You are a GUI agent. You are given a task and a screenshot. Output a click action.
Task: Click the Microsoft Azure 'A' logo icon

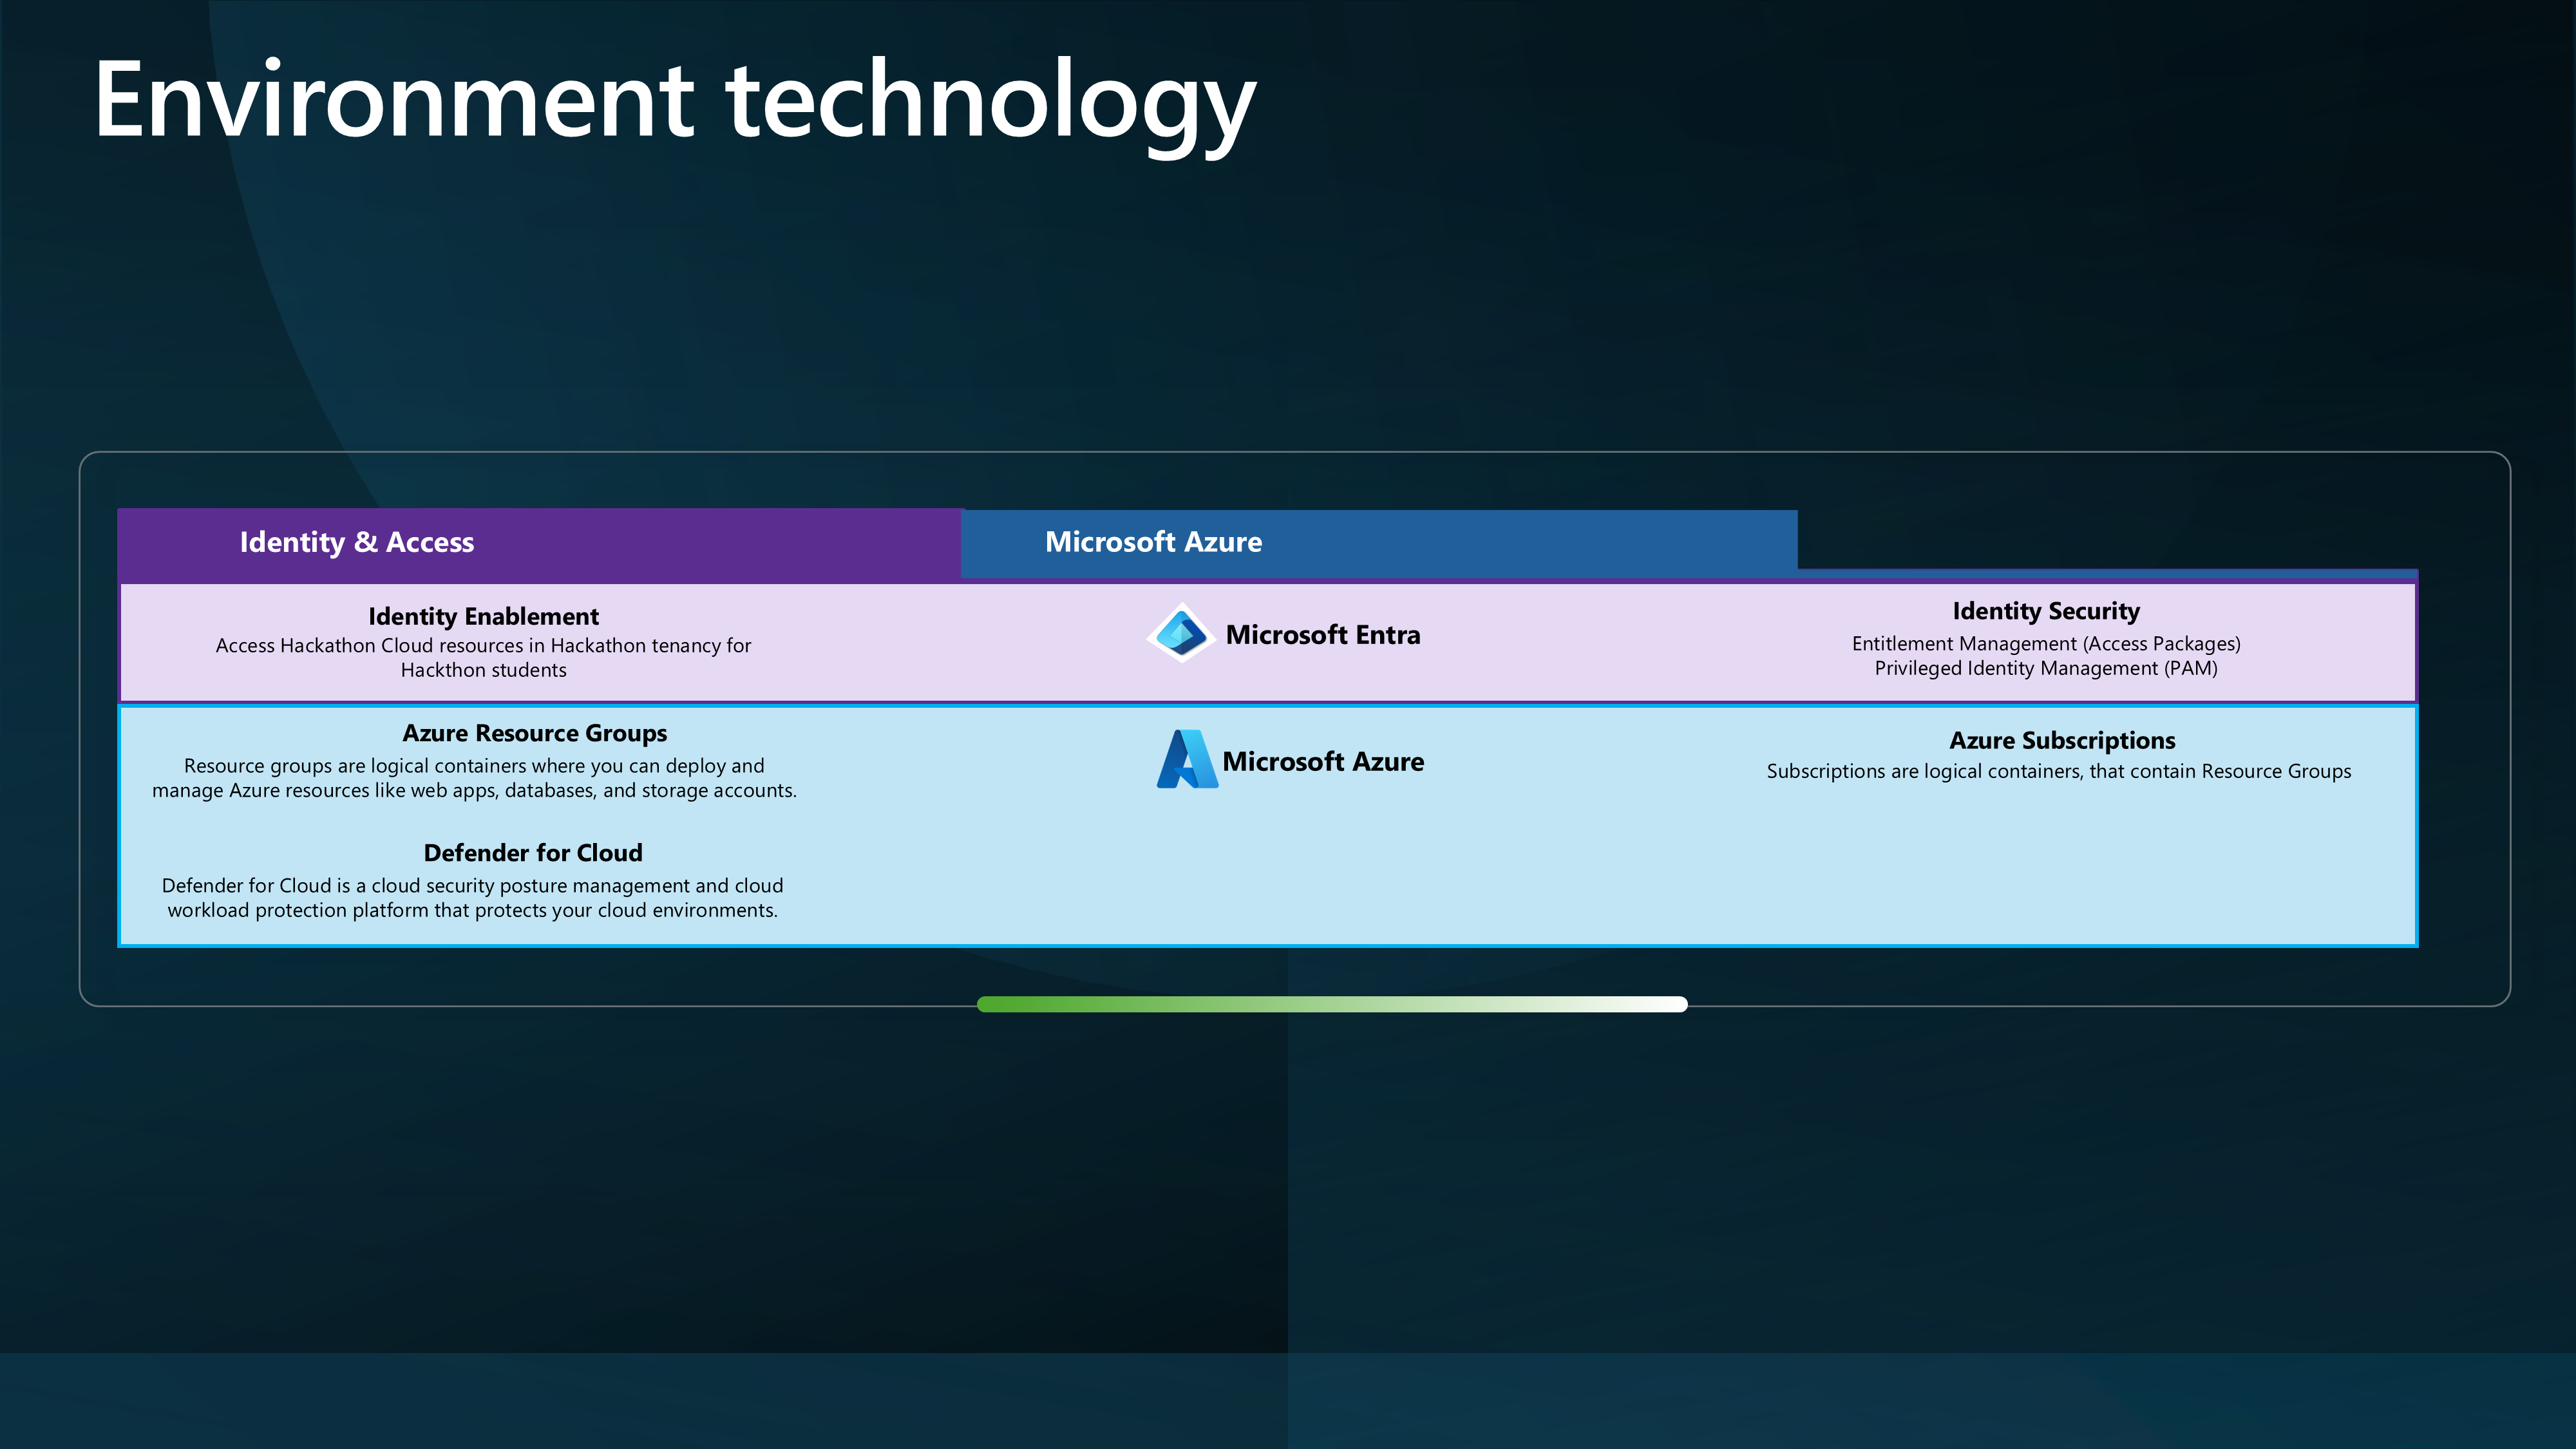tap(1187, 759)
